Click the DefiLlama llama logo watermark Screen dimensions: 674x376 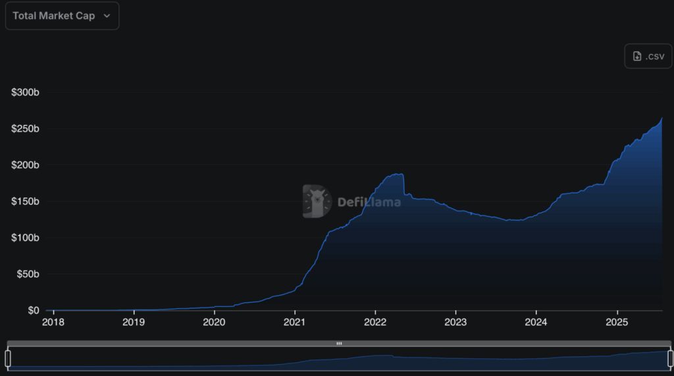tap(317, 201)
